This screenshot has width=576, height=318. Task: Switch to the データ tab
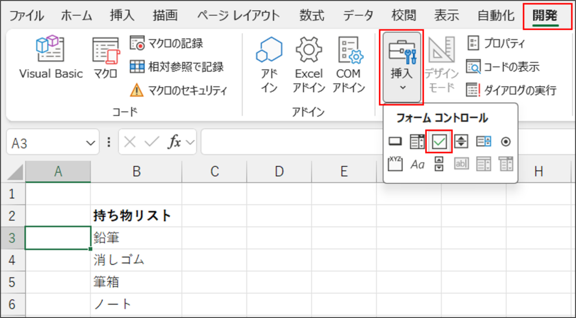pos(358,15)
